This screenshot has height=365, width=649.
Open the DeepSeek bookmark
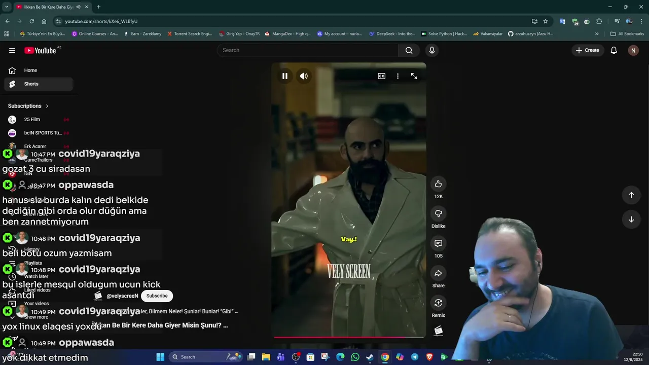392,34
